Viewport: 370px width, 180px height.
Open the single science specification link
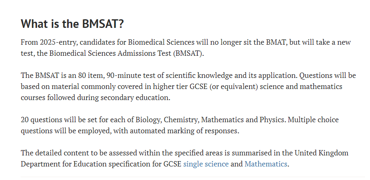pos(206,164)
